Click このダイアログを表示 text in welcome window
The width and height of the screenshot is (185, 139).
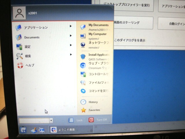[129, 40]
